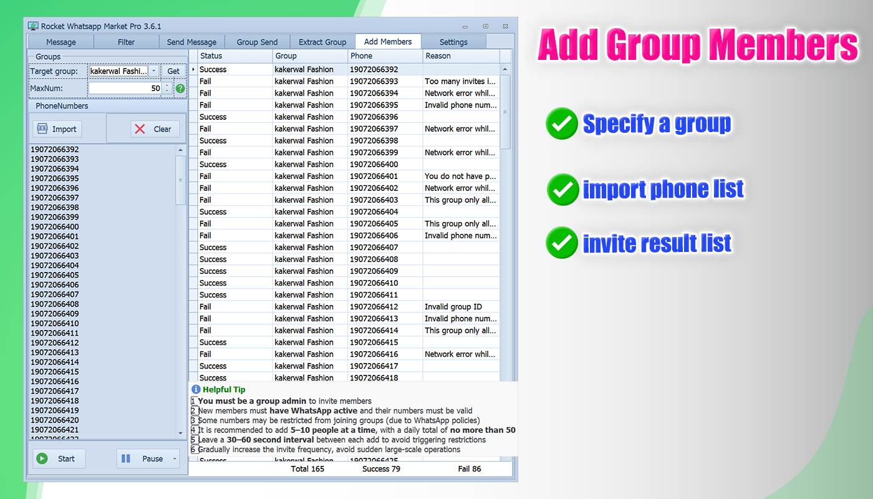Viewport: 873px width, 499px height.
Task: Click phone cell 19072066409 in result table
Action: [x=385, y=271]
